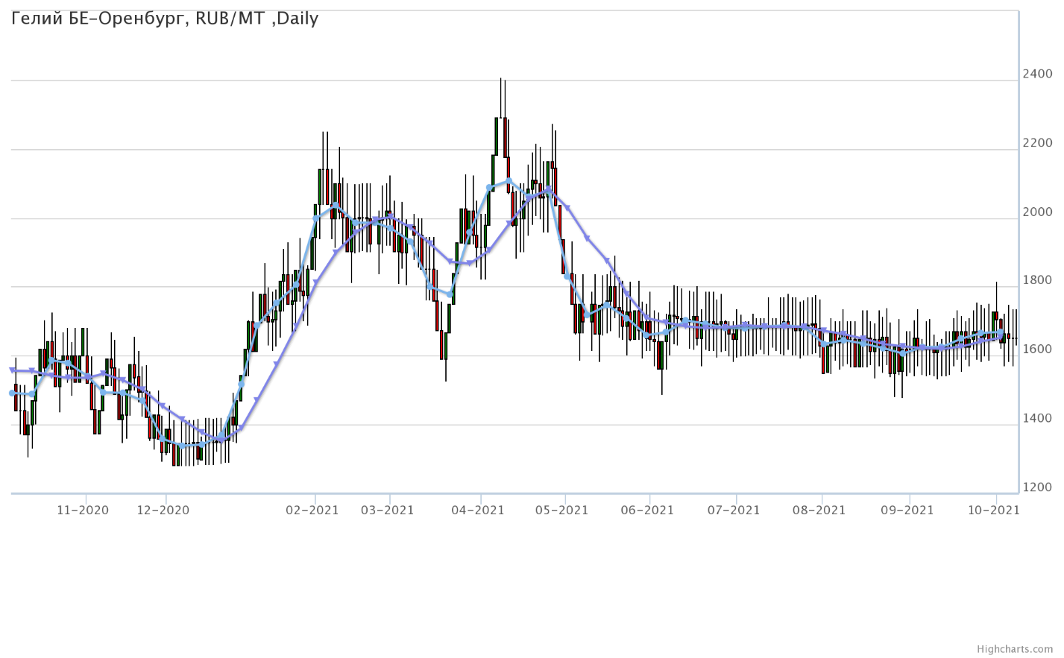Select the 09-2021 x-axis label

[907, 510]
